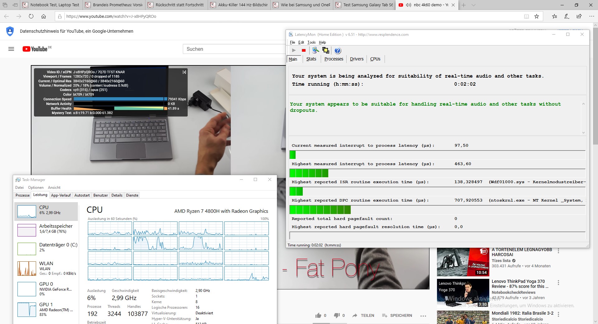
Task: Open LatencyMon help via the question mark icon
Action: pyautogui.click(x=338, y=50)
